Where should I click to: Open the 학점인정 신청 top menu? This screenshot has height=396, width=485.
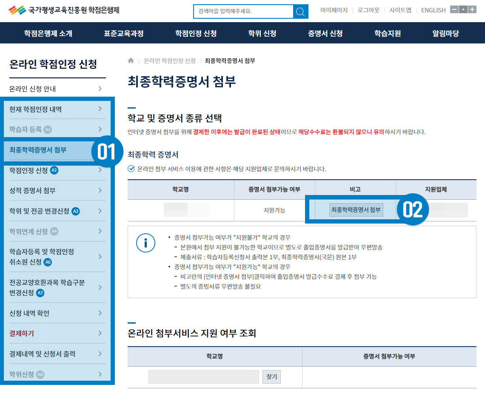pos(196,33)
